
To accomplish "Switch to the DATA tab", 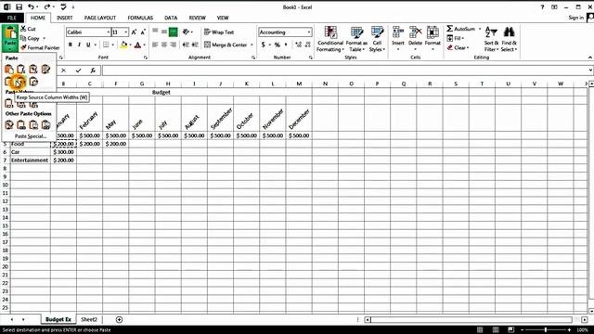I will pos(171,18).
